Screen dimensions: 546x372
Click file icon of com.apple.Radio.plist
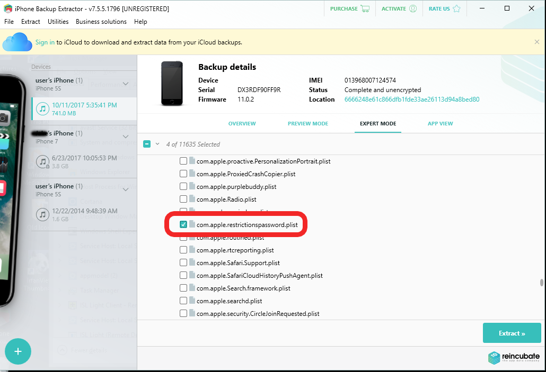coord(192,199)
